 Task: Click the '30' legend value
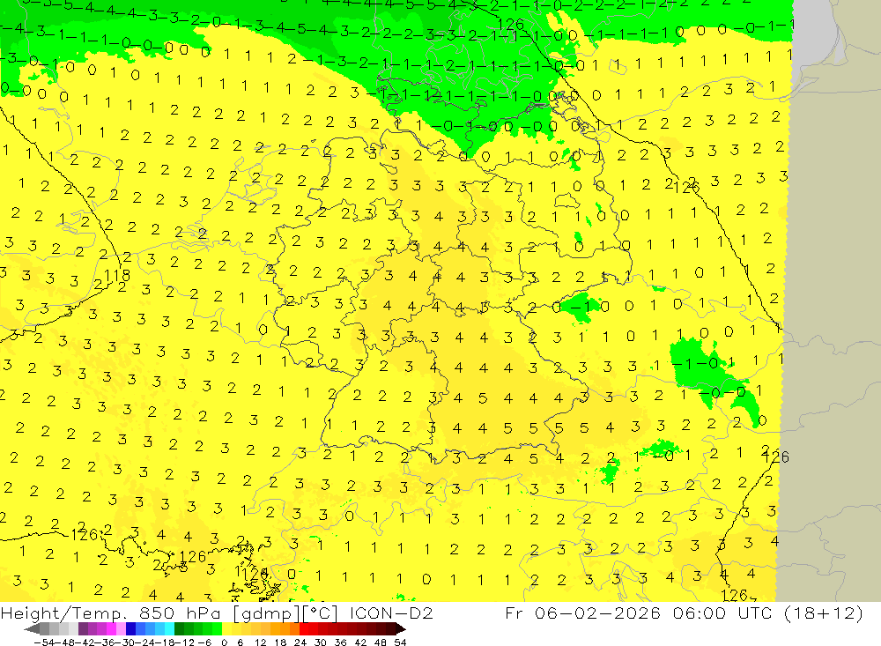[321, 642]
